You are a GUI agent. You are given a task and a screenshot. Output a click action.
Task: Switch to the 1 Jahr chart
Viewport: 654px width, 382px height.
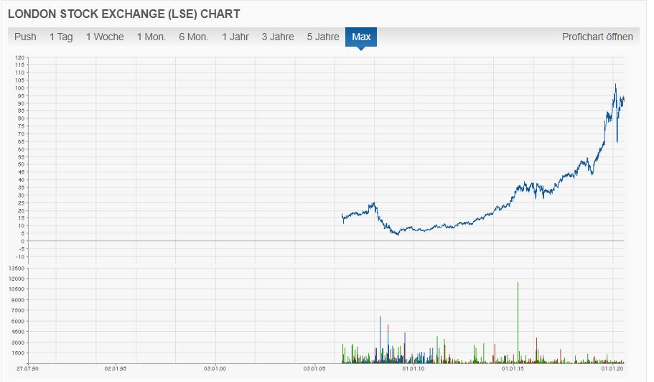[x=235, y=37]
